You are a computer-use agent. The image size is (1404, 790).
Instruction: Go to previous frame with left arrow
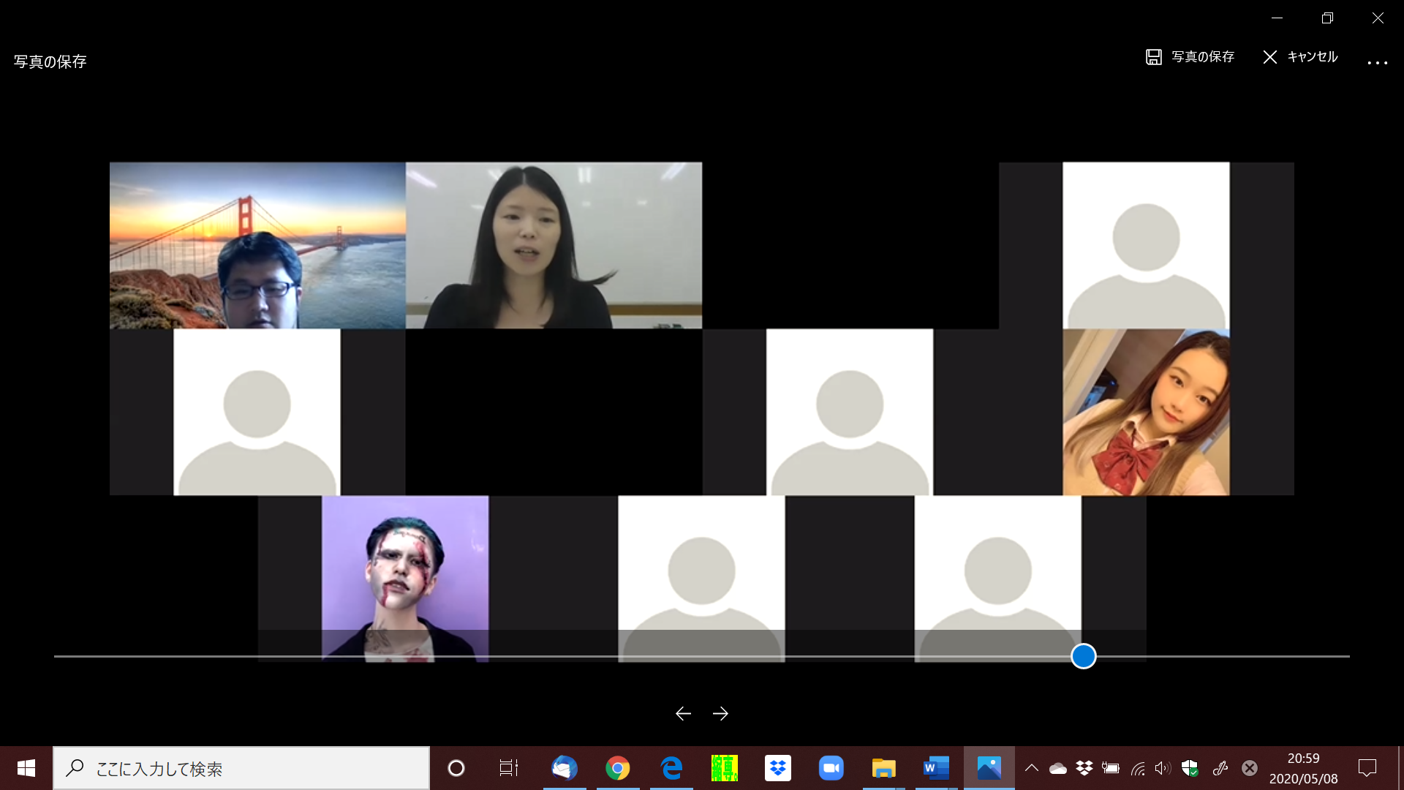click(683, 713)
